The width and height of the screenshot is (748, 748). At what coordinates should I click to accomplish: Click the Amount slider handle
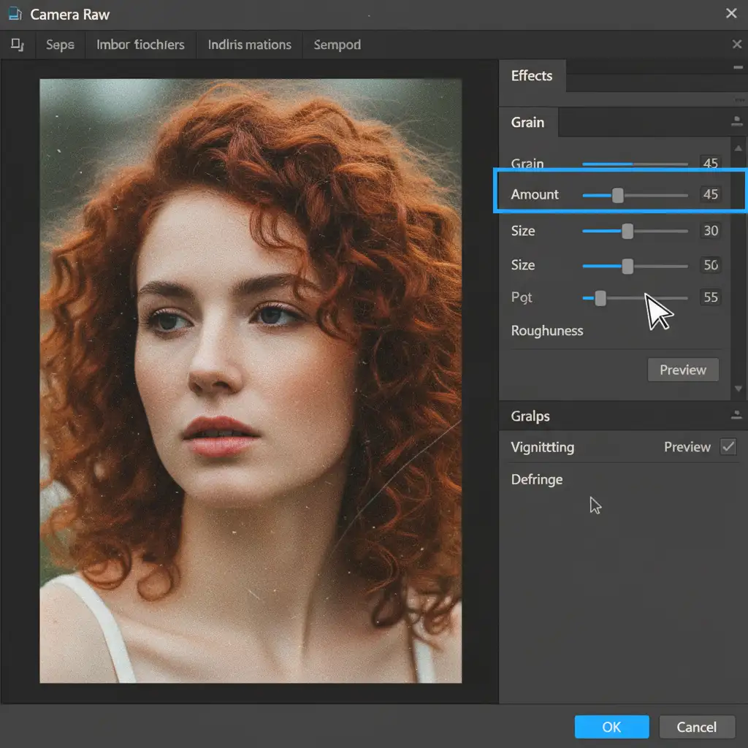tap(618, 195)
